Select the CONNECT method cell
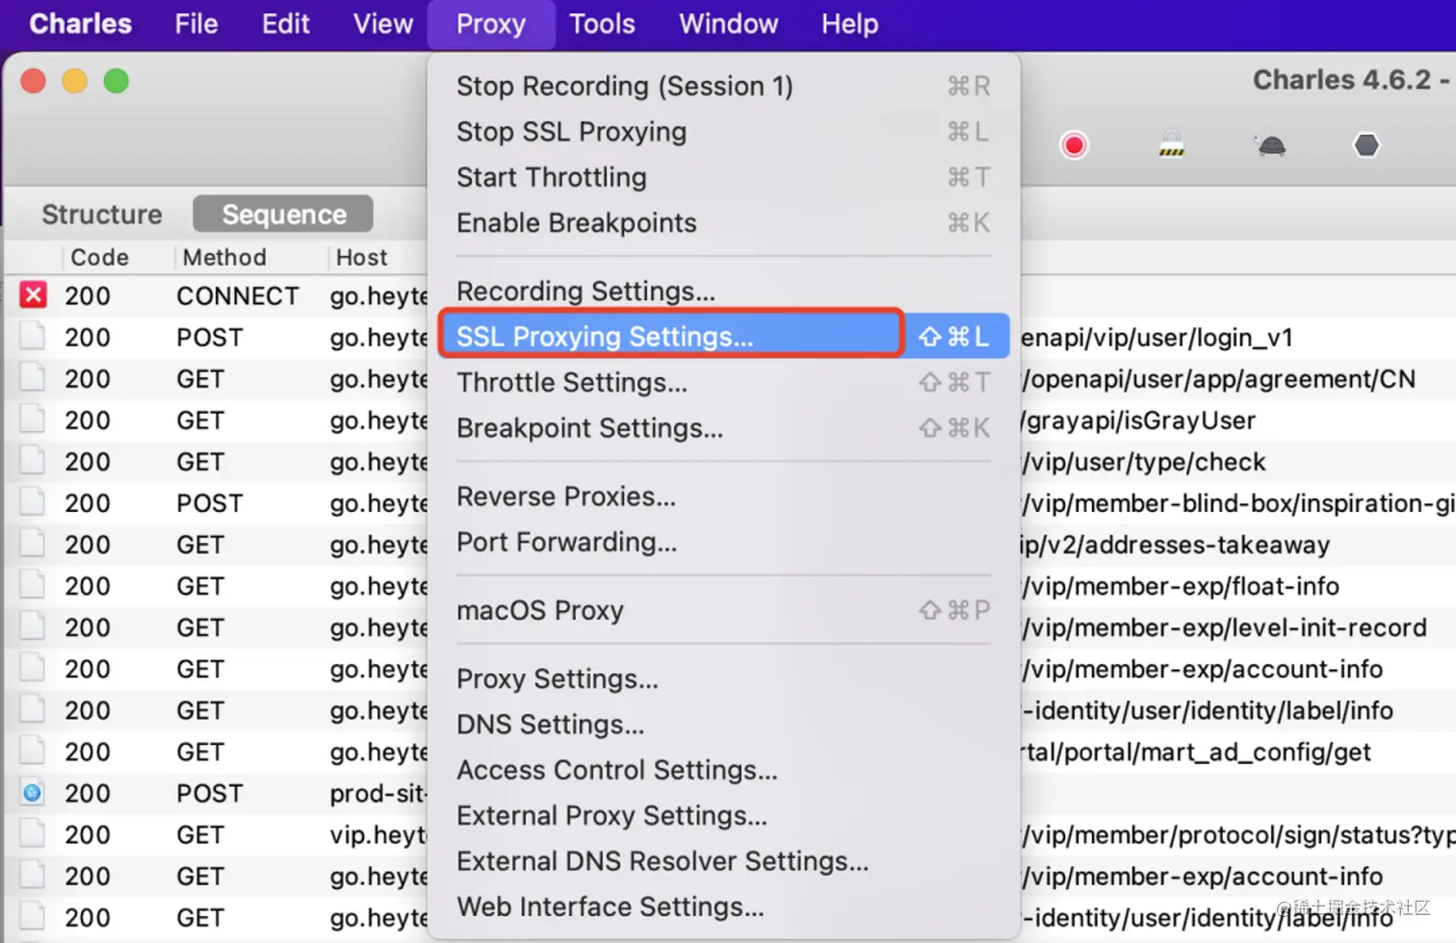 point(238,295)
